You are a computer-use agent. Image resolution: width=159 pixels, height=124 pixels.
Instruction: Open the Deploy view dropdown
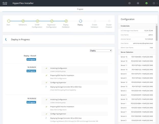pyautogui.click(x=101, y=51)
